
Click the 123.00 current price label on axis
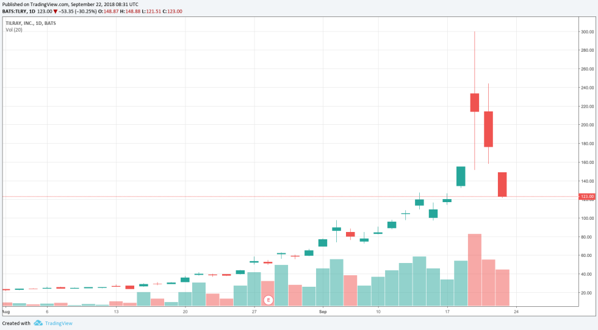pyautogui.click(x=587, y=197)
